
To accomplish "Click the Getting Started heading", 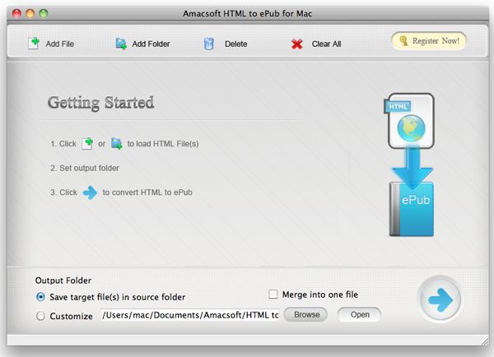I will click(x=100, y=103).
